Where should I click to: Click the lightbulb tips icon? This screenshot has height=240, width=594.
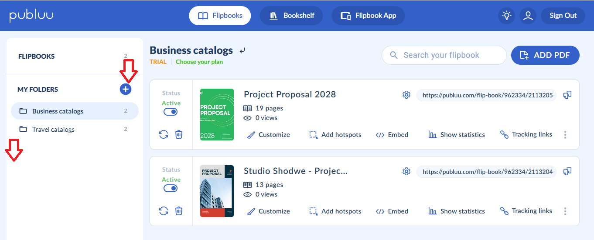506,16
